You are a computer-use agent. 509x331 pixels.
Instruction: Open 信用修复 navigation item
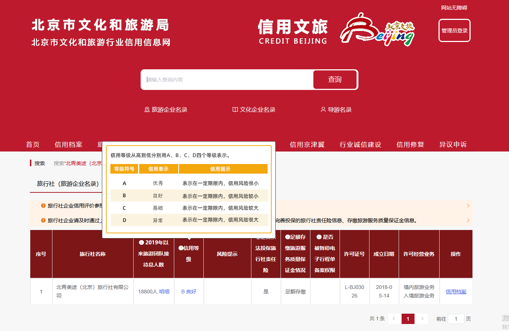(x=410, y=144)
